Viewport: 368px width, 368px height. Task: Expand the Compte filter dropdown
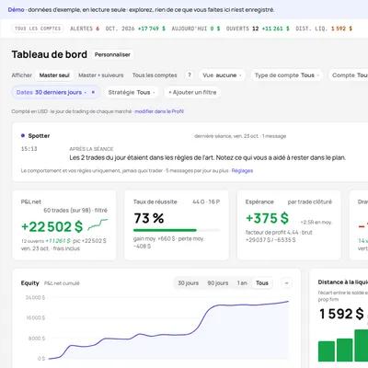click(349, 75)
